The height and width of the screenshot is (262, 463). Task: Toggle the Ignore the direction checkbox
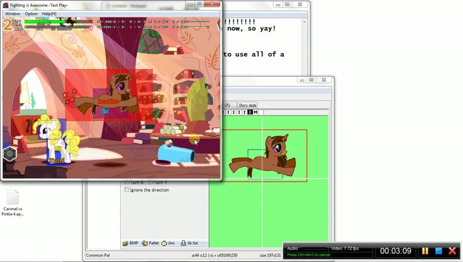point(127,190)
